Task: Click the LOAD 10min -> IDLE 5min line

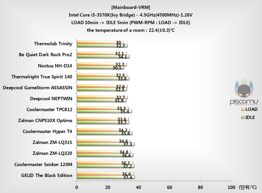Action: click(131, 23)
